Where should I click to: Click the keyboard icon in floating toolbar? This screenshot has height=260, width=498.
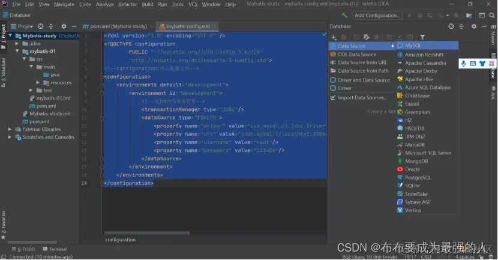click(473, 64)
